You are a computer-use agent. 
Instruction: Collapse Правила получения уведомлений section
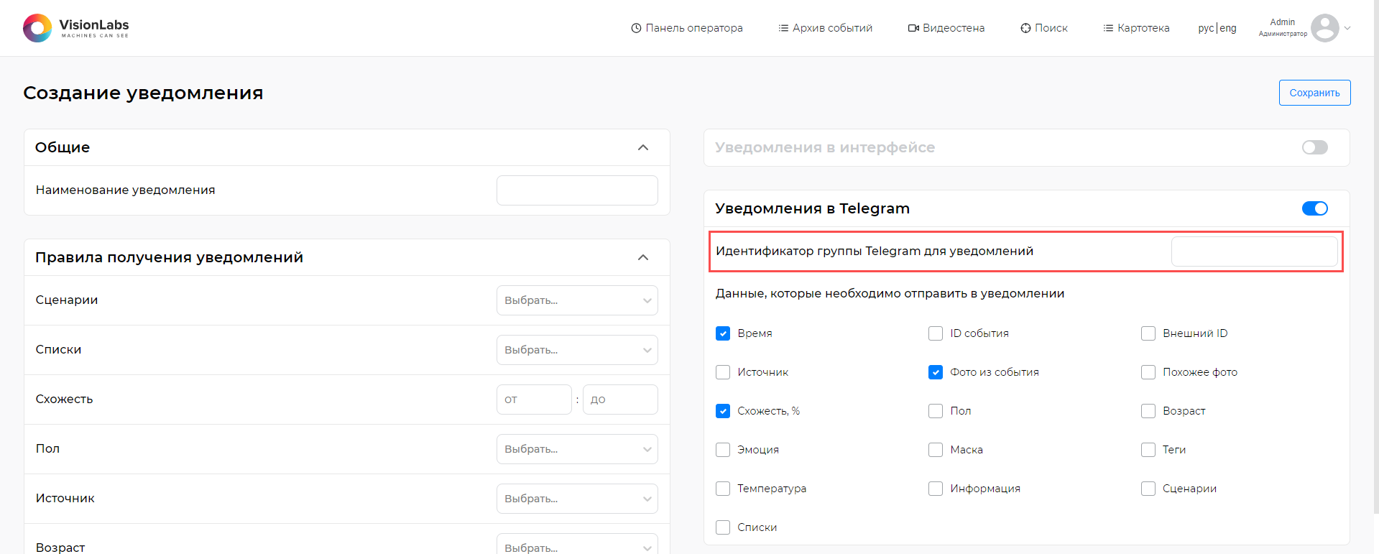tap(643, 257)
